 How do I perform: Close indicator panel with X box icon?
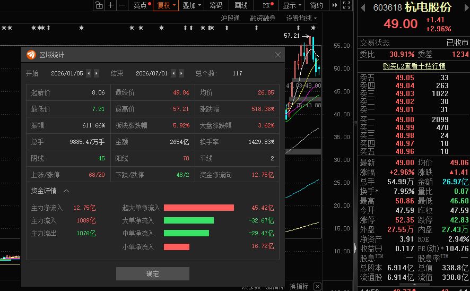(x=317, y=286)
